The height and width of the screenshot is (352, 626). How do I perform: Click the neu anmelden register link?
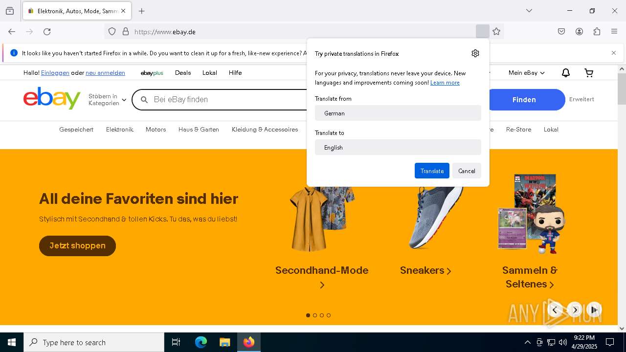point(105,73)
